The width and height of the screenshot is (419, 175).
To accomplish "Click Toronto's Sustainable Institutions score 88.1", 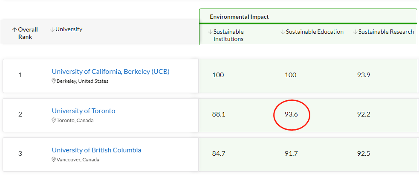I will pyautogui.click(x=218, y=114).
